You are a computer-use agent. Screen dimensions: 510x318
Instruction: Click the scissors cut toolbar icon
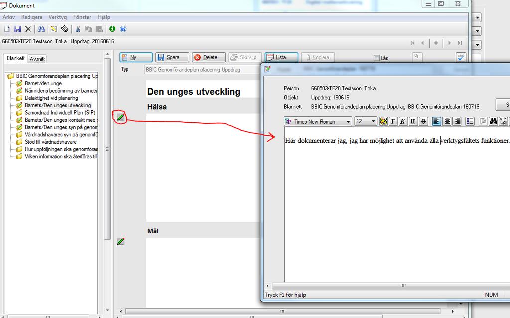point(78,29)
